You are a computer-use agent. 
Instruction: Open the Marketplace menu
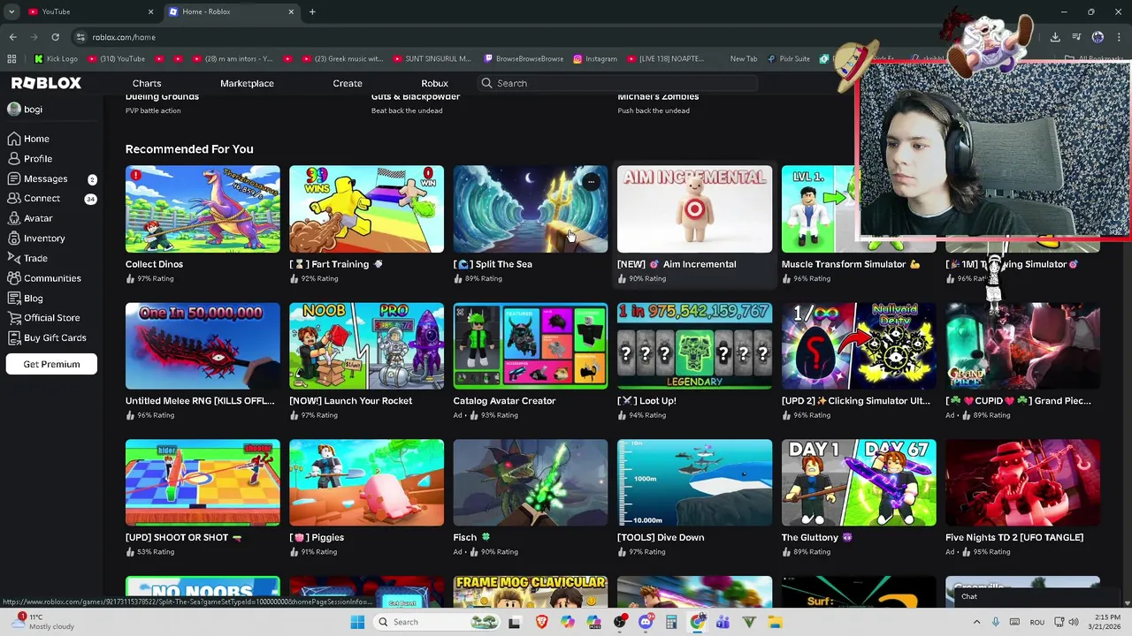(x=247, y=83)
